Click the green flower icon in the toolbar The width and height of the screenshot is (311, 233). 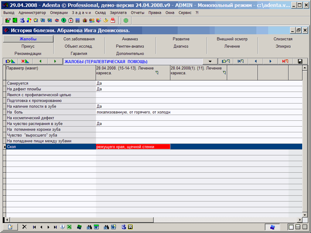point(126,20)
